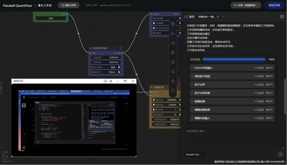This screenshot has width=287, height=165.
Task: Switch 因子类型 to previous option with left arrow
Action: pos(92,67)
